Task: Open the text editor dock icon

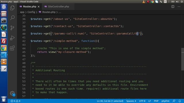Action: [4, 69]
